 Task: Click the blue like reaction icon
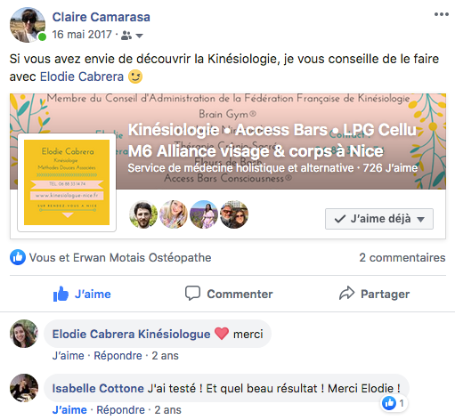pyautogui.click(x=18, y=257)
